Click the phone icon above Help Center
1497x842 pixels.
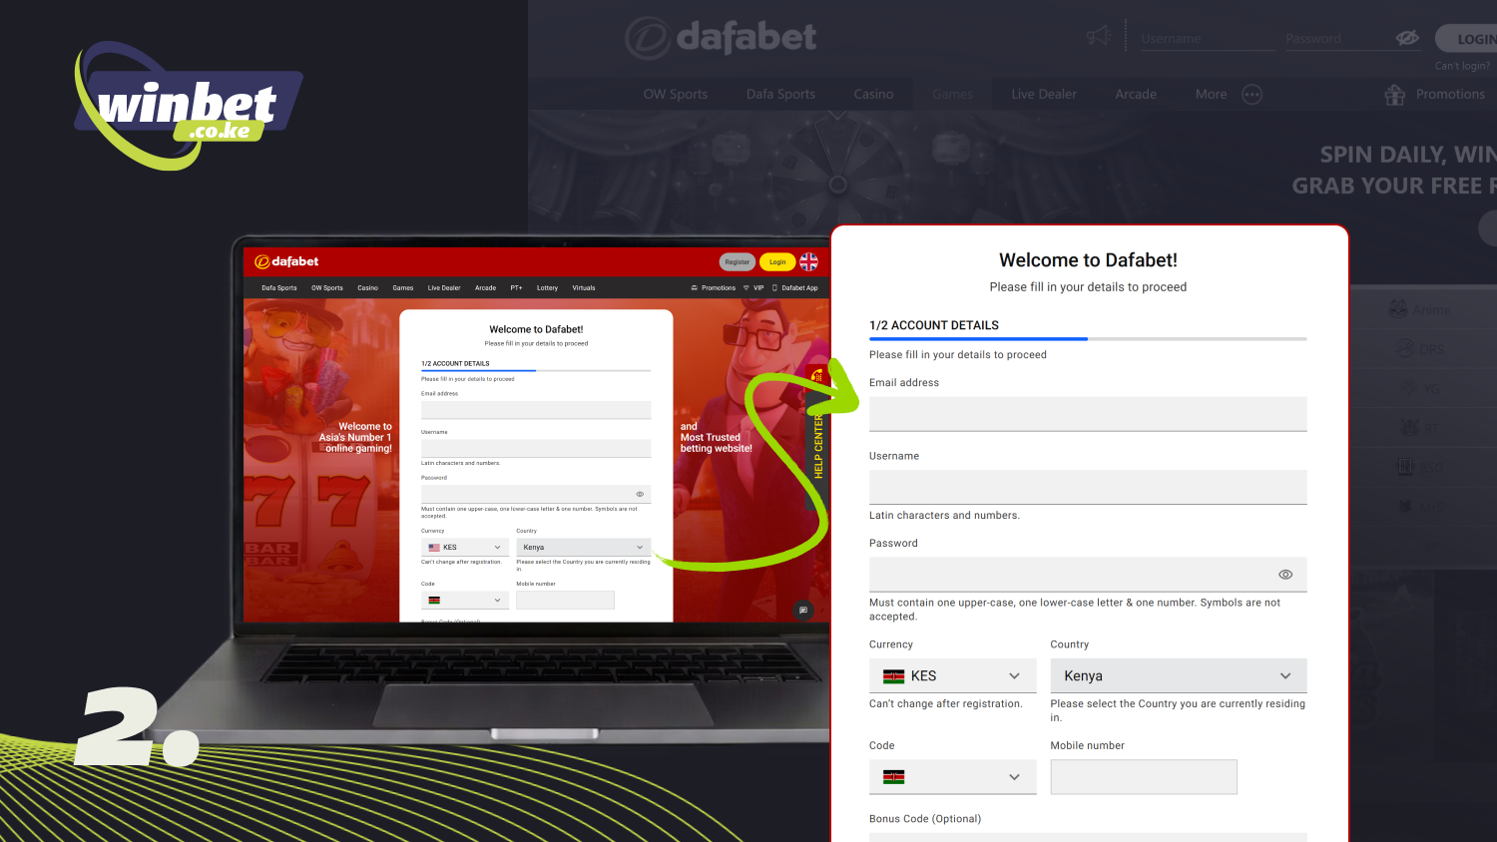(816, 373)
